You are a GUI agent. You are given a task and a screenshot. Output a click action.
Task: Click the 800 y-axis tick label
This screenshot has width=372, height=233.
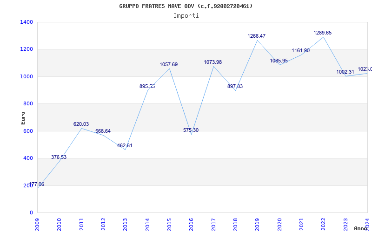tap(28, 103)
